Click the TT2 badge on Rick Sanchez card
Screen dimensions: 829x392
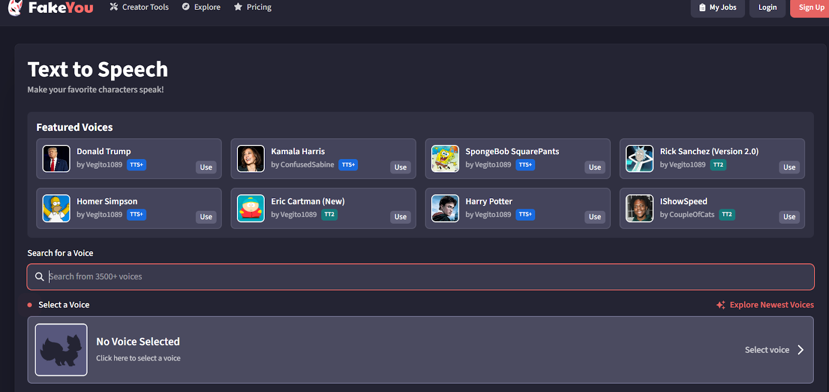[x=718, y=165]
